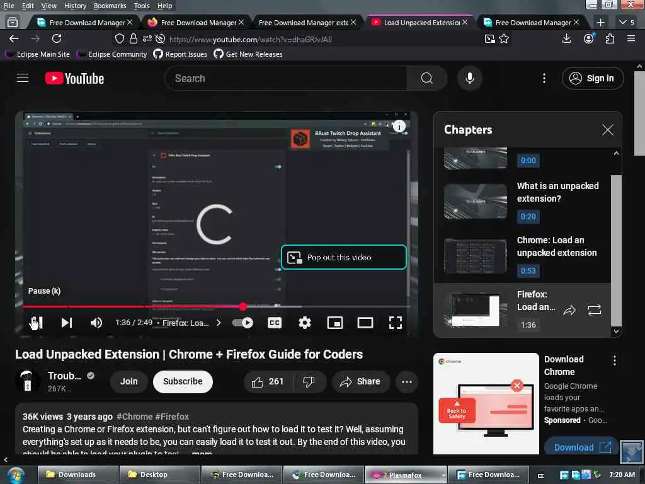Close the Chapters panel
This screenshot has width=645, height=484.
click(x=608, y=130)
